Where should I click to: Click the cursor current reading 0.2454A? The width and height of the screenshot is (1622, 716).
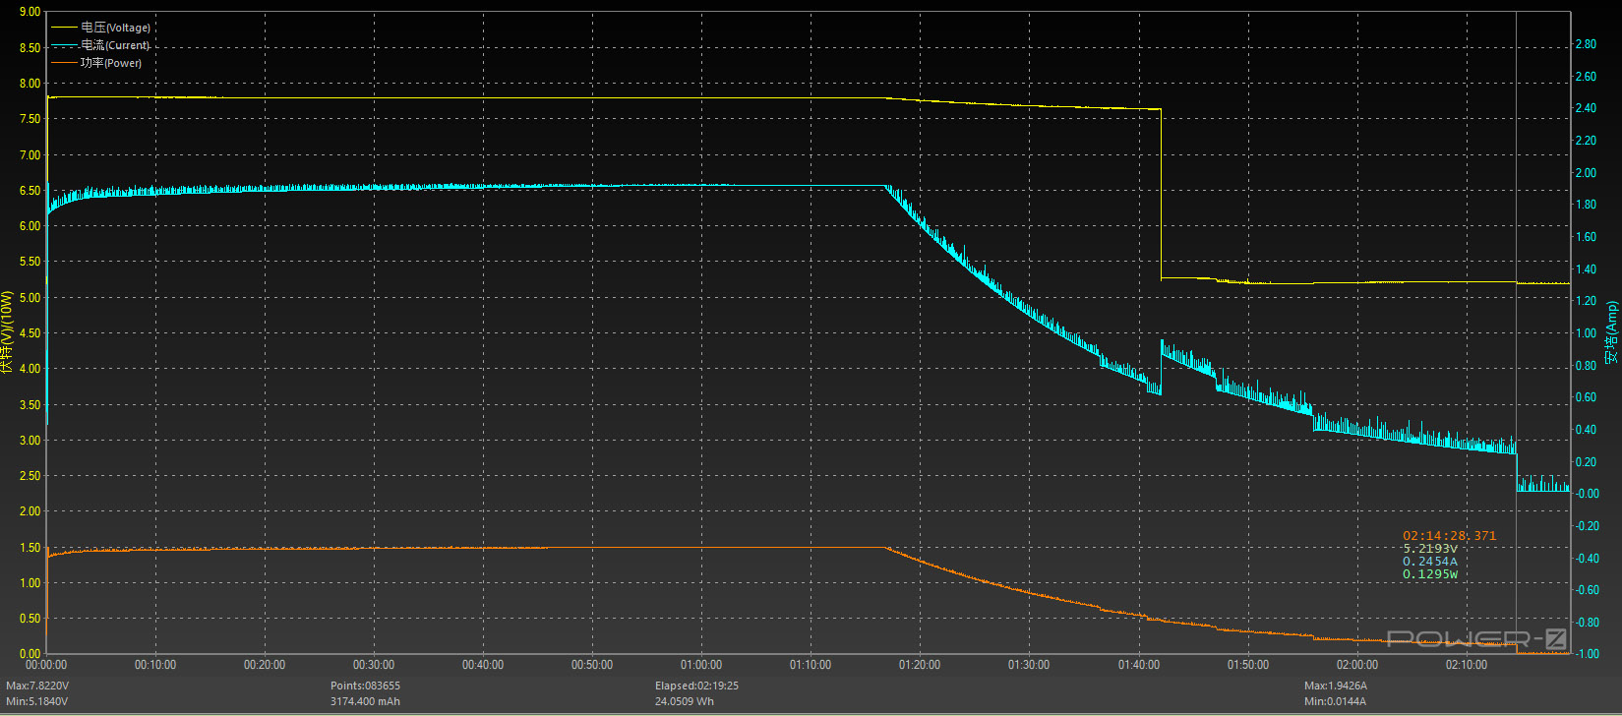pyautogui.click(x=1430, y=562)
